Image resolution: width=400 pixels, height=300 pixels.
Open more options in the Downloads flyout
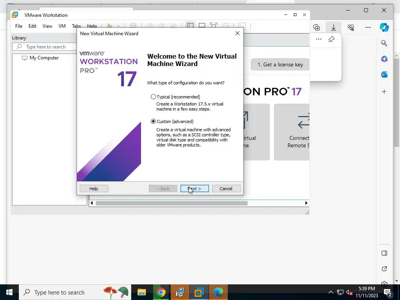tap(319, 39)
